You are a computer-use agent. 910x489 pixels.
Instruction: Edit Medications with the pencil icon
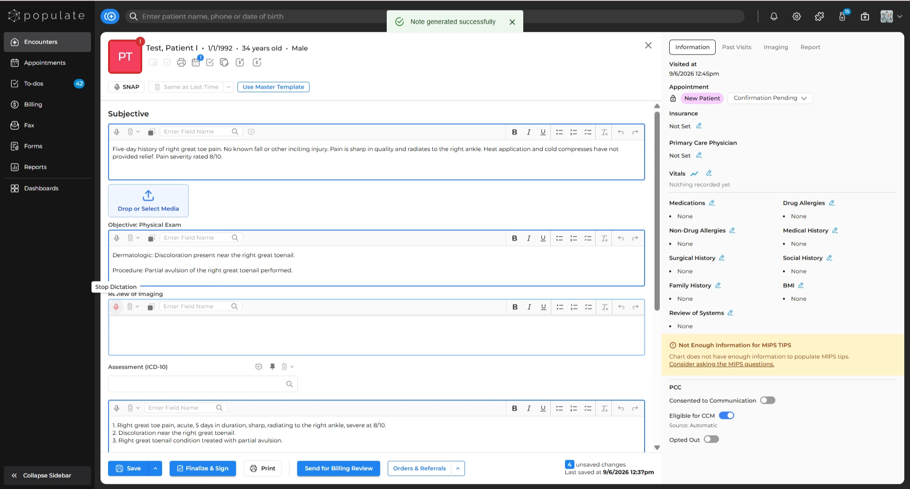coord(712,203)
